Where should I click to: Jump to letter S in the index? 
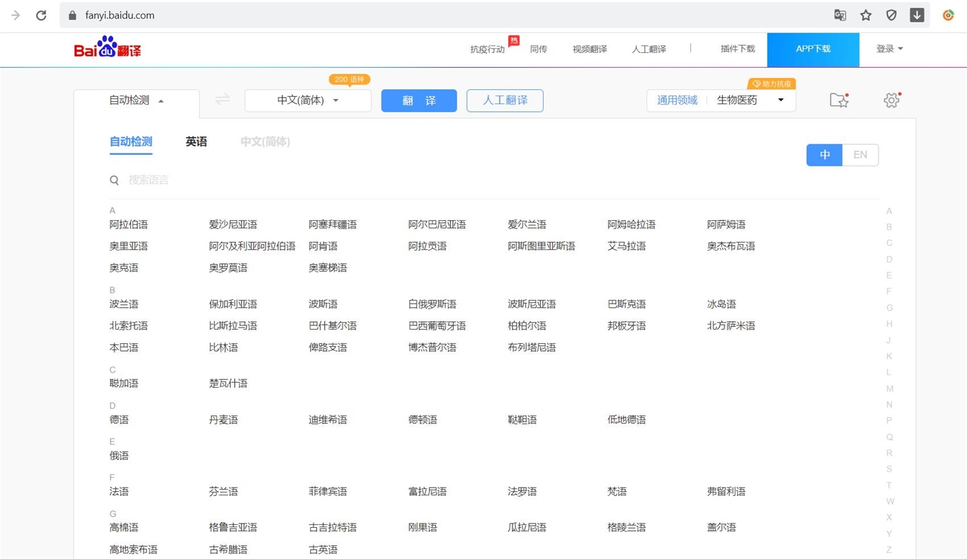click(889, 469)
